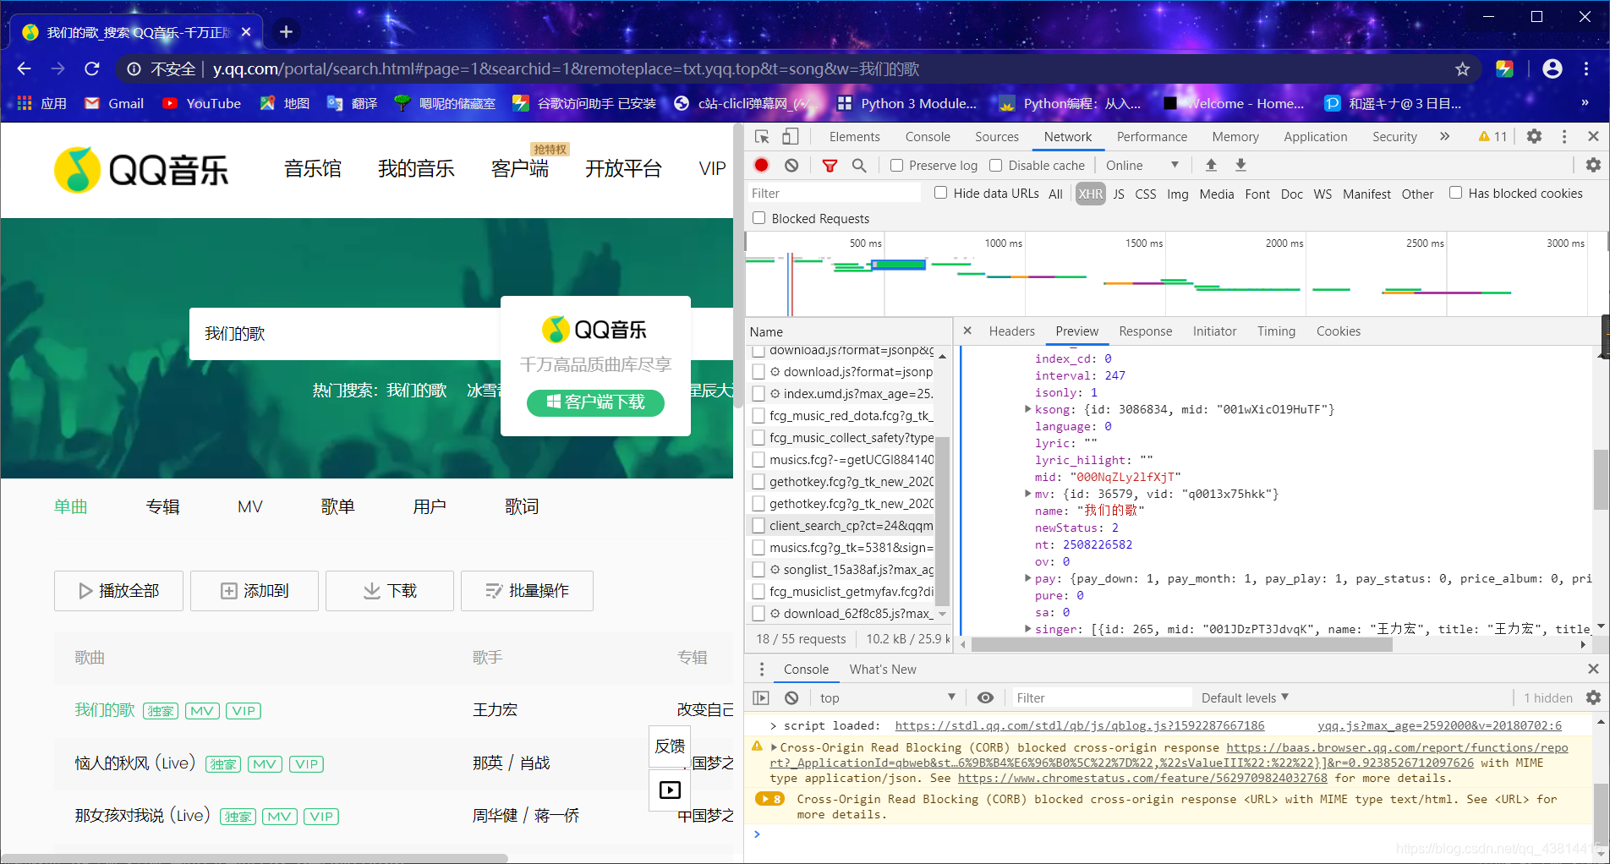The height and width of the screenshot is (864, 1610).
Task: Tick checkbox beside fcg_musiclist_getmyfav request
Action: coord(758,592)
